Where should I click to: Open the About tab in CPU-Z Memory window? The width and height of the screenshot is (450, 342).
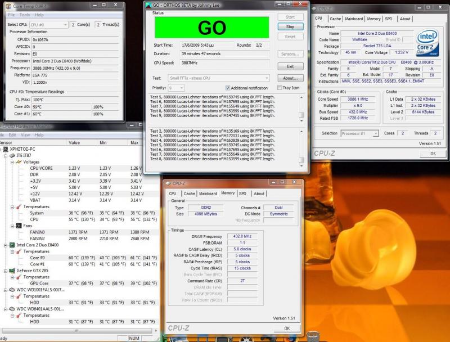coord(259,193)
